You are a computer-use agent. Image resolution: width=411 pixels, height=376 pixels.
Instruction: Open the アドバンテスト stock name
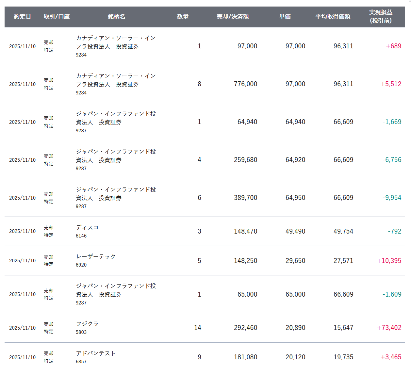click(x=96, y=353)
